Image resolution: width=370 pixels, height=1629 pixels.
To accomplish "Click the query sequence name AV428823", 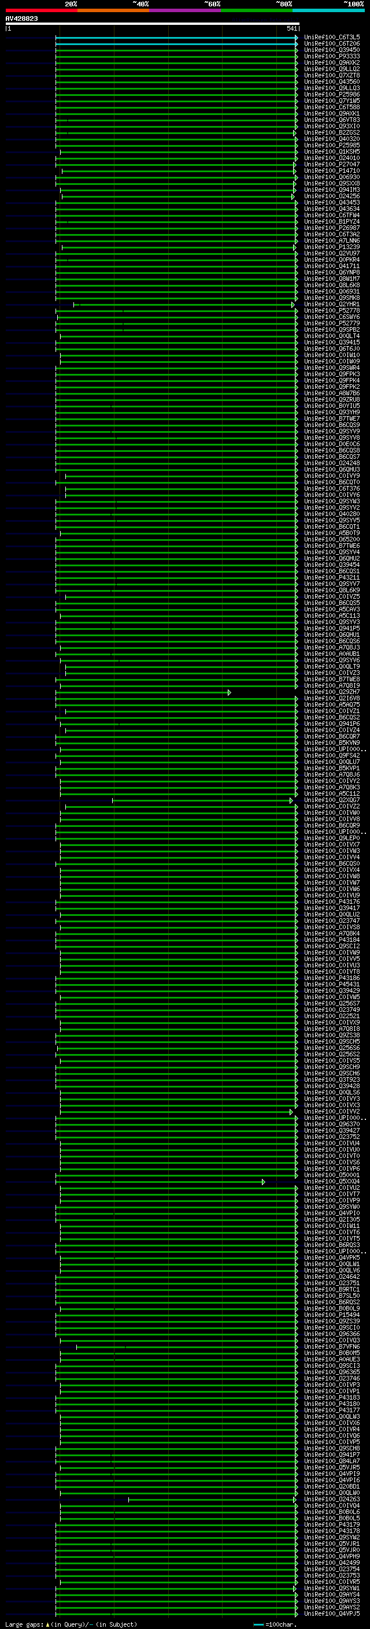I will click(21, 18).
